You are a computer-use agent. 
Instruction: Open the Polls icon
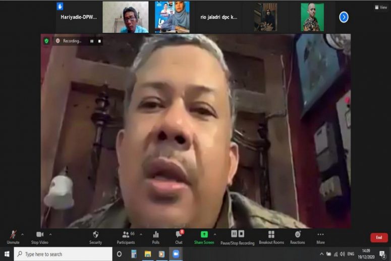click(156, 235)
